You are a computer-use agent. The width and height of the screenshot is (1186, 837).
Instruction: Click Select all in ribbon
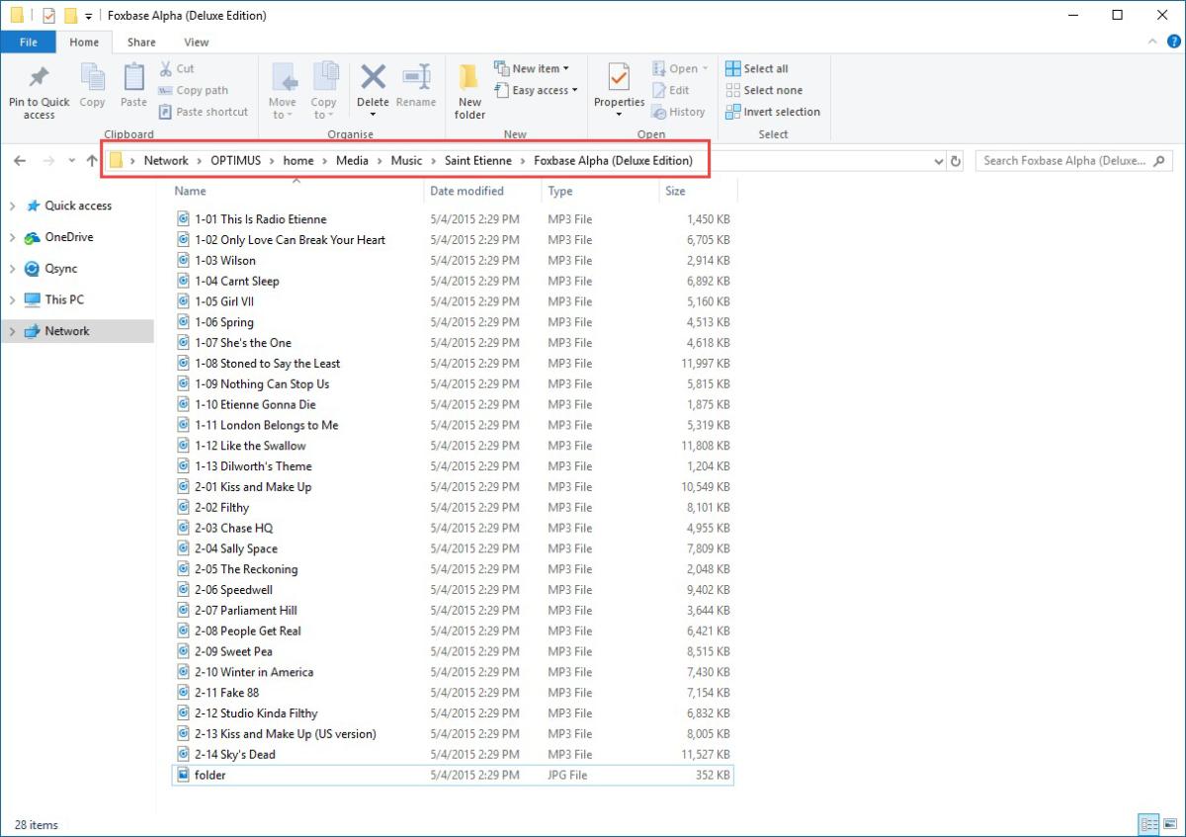[x=757, y=69]
